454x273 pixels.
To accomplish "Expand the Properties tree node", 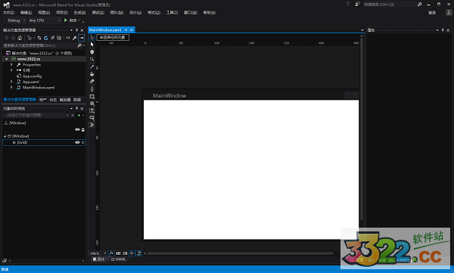I will coord(11,64).
